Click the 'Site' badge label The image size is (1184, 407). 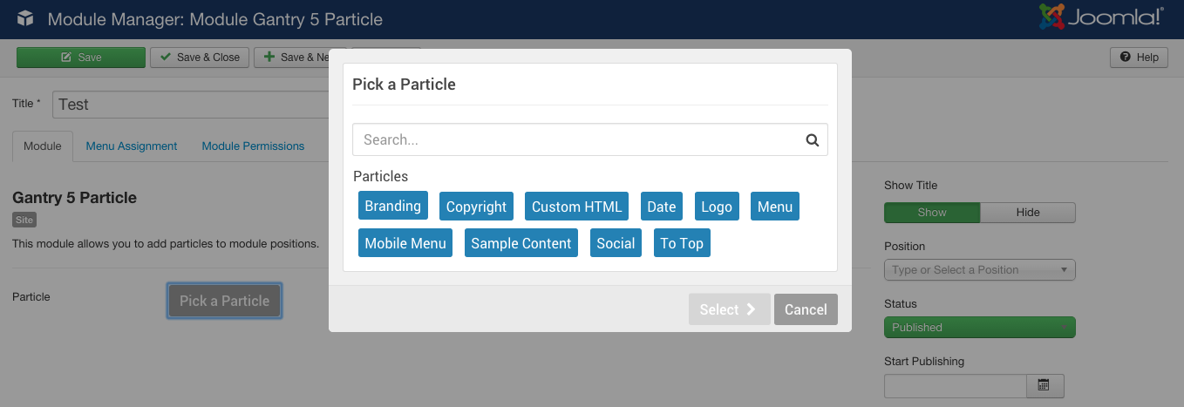pos(24,220)
